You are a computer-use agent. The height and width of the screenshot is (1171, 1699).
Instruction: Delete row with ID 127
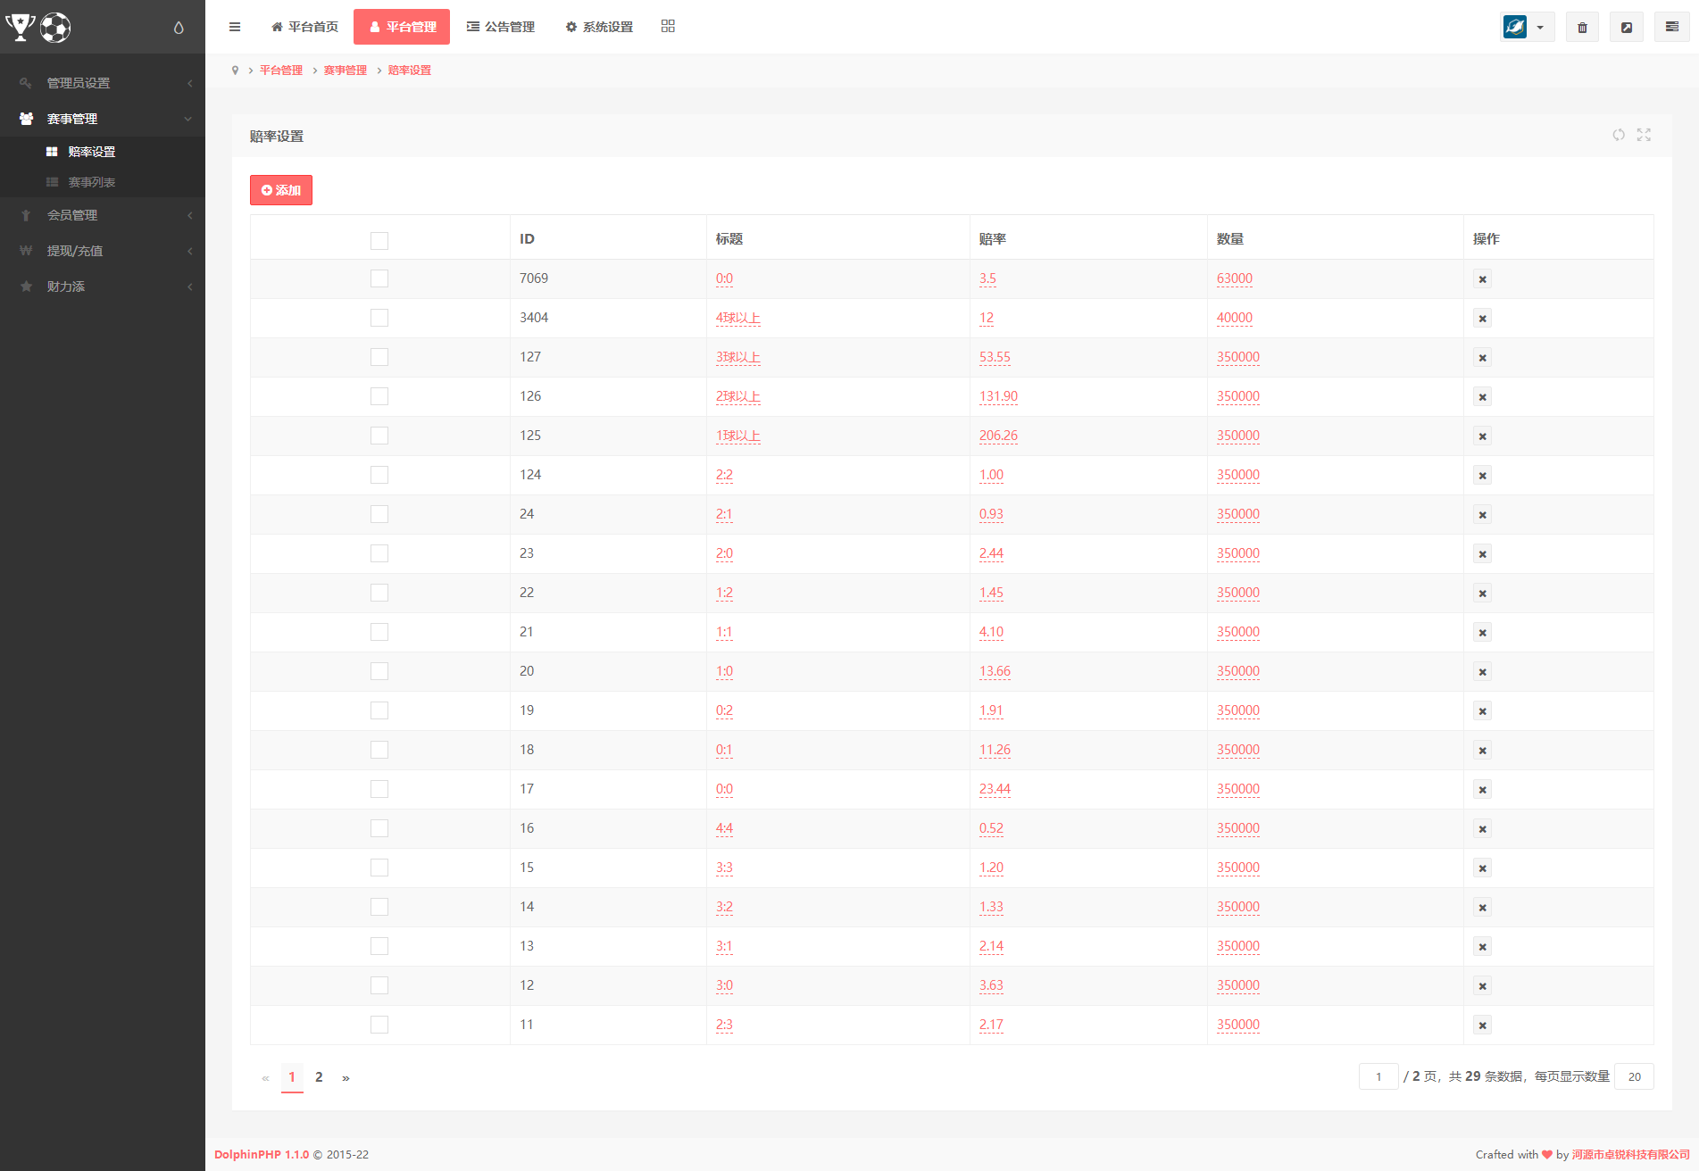[1482, 358]
